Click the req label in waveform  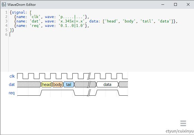pos(12,93)
